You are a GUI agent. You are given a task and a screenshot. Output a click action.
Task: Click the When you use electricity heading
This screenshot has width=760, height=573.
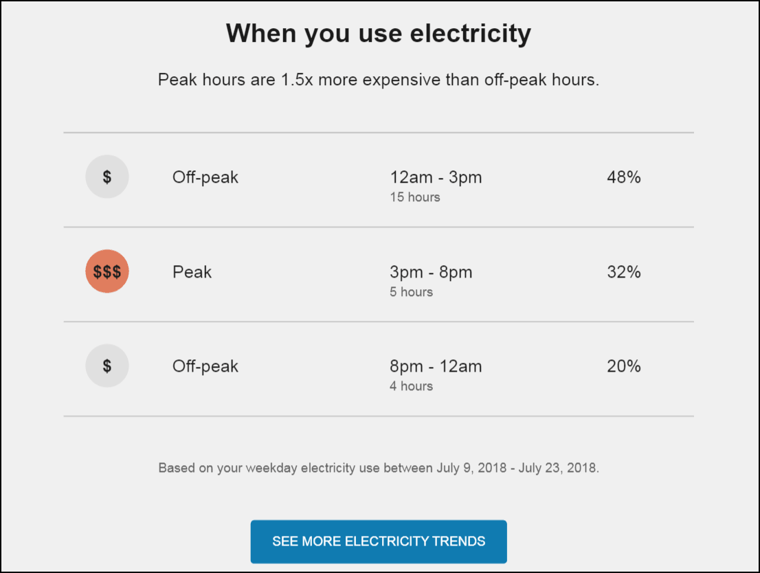pyautogui.click(x=379, y=34)
